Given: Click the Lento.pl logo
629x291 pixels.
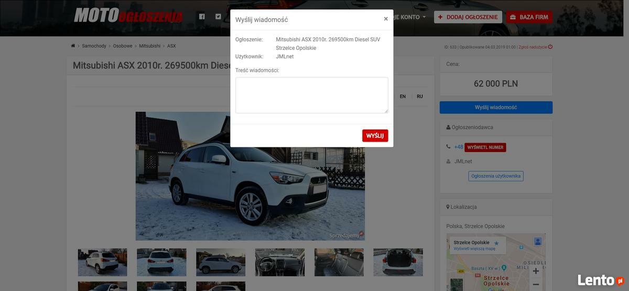Looking at the screenshot, I should 600,280.
